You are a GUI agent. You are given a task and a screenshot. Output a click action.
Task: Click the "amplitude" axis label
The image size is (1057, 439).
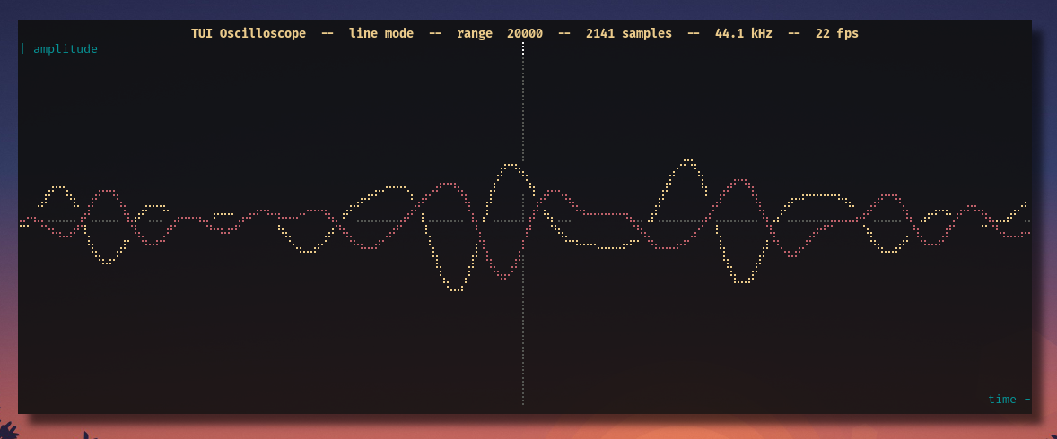(65, 49)
